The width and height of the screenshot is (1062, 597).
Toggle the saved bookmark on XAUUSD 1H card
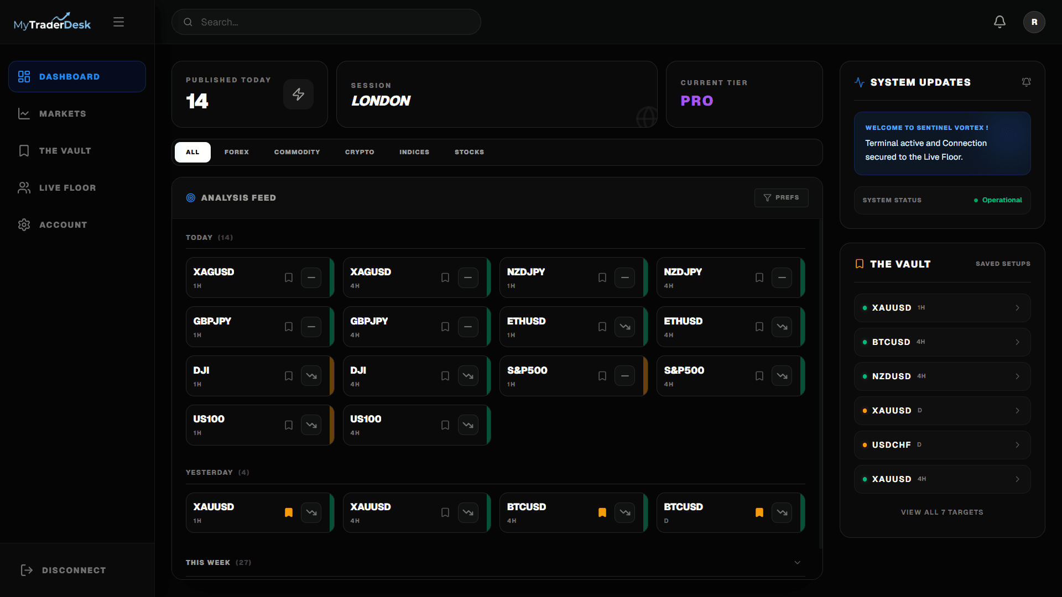289,512
